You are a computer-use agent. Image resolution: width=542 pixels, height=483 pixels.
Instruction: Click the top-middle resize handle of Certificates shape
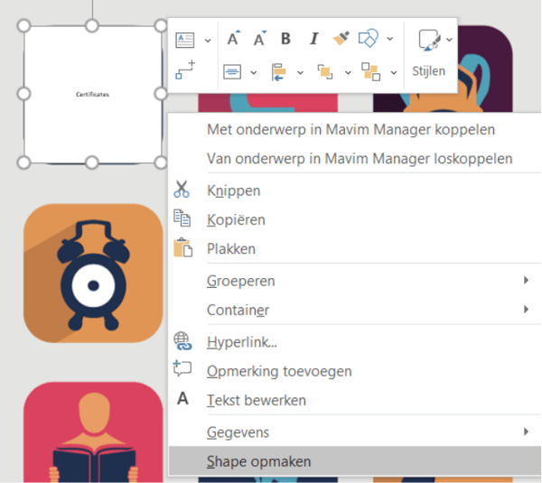(x=92, y=25)
